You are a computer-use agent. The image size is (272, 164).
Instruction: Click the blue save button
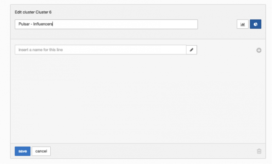tap(23, 151)
